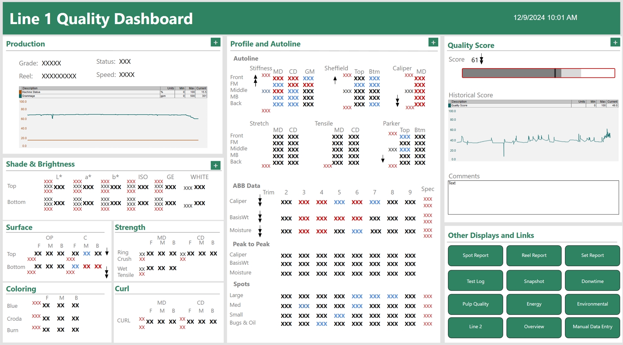Click the down arrow next to Score 61
Screen dimensions: 623x345
(x=482, y=59)
